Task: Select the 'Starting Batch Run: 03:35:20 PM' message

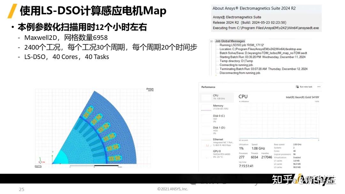Action: (x=263, y=57)
